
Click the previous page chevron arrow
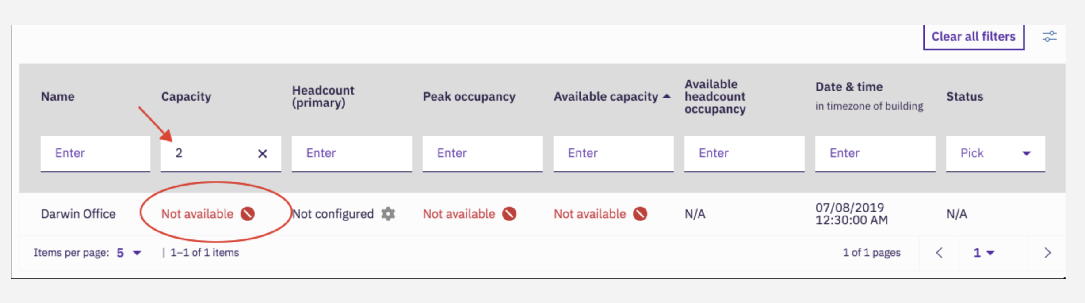tap(940, 252)
